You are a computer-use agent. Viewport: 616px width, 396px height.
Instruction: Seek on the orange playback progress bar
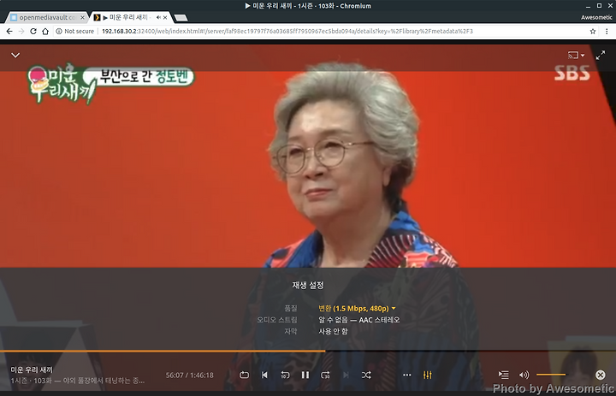308,351
